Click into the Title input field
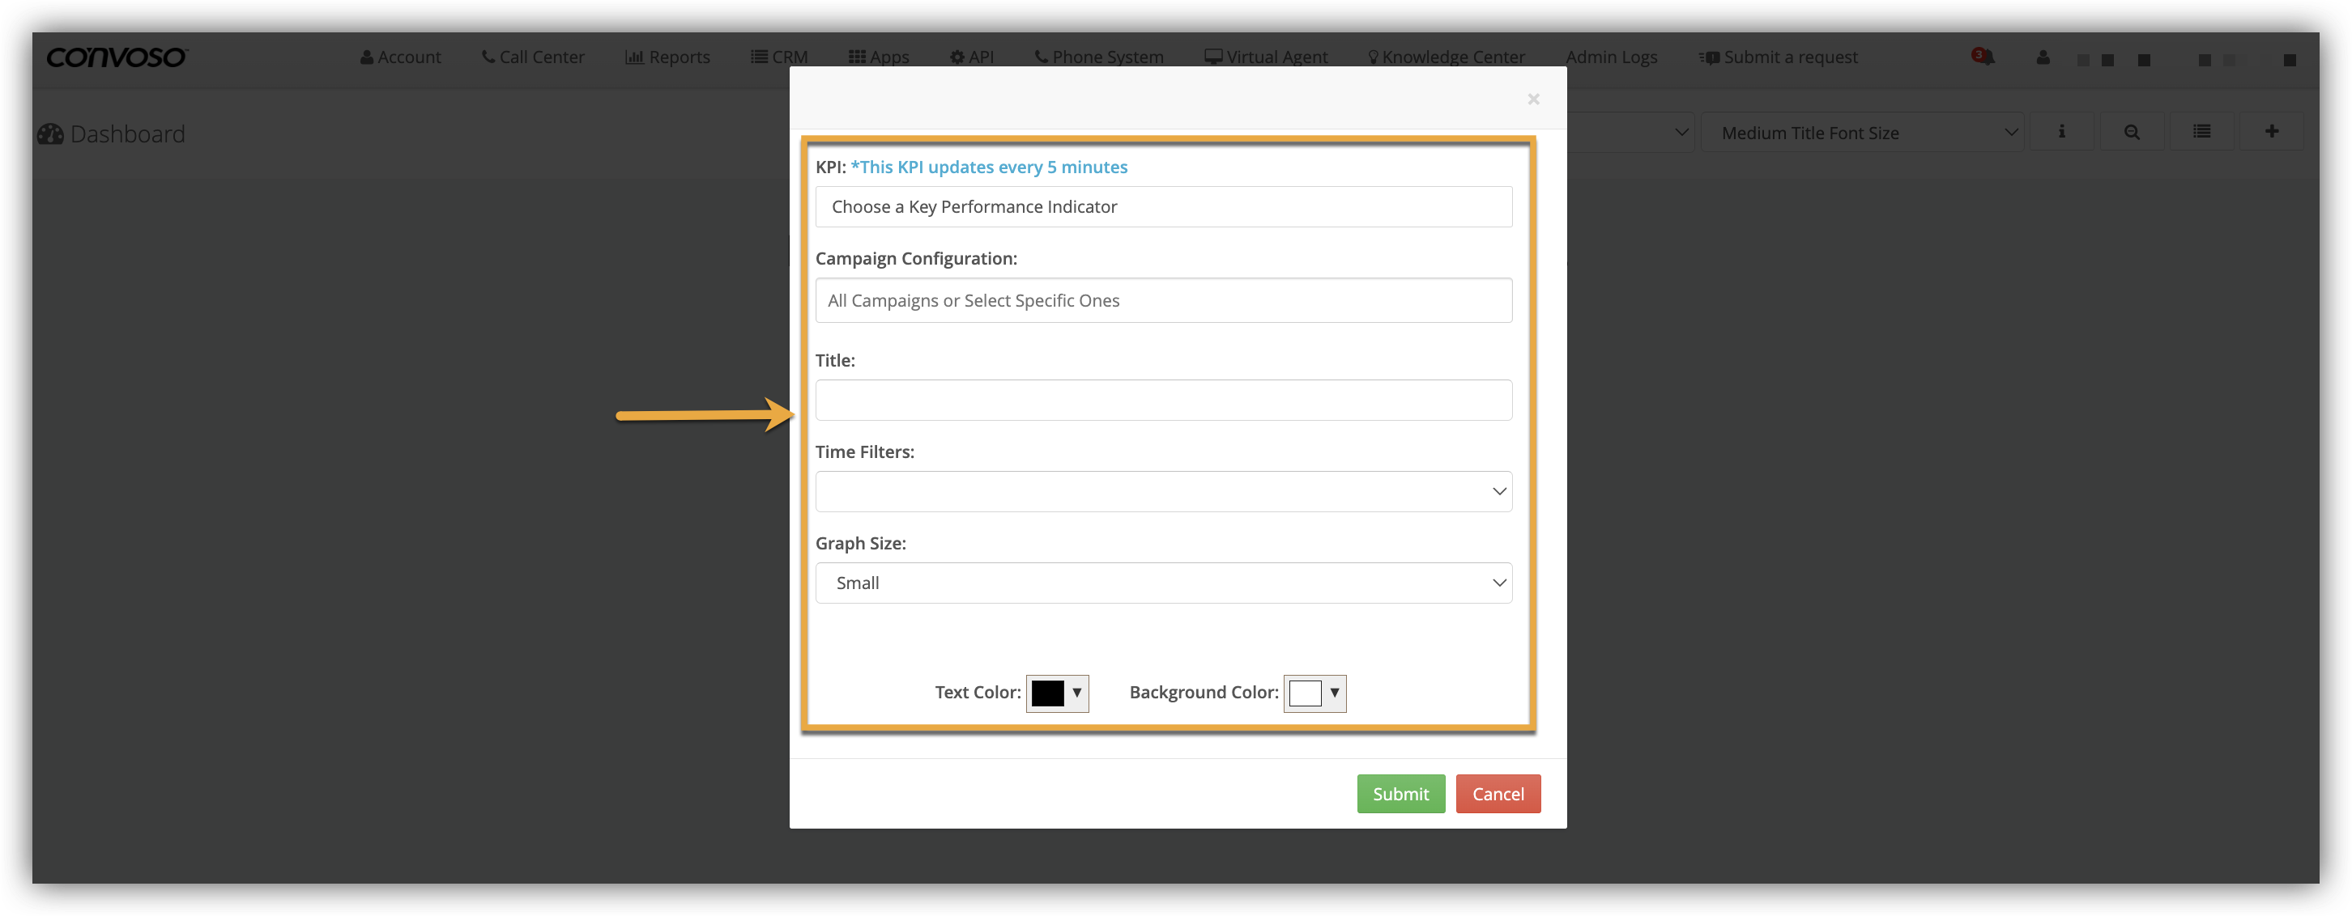The width and height of the screenshot is (2352, 916). point(1162,401)
